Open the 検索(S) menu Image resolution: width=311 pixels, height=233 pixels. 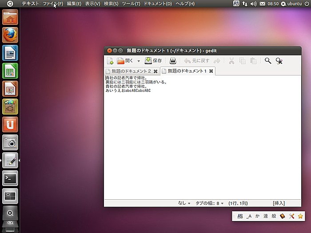pos(111,4)
